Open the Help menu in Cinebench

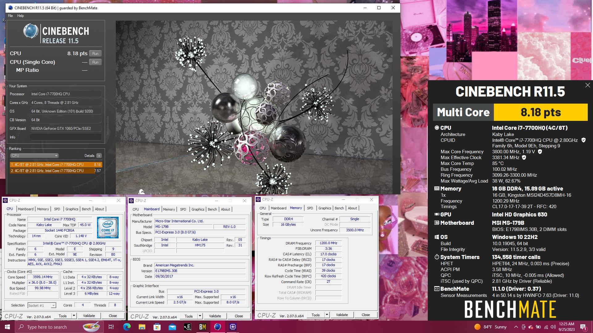[x=20, y=16]
